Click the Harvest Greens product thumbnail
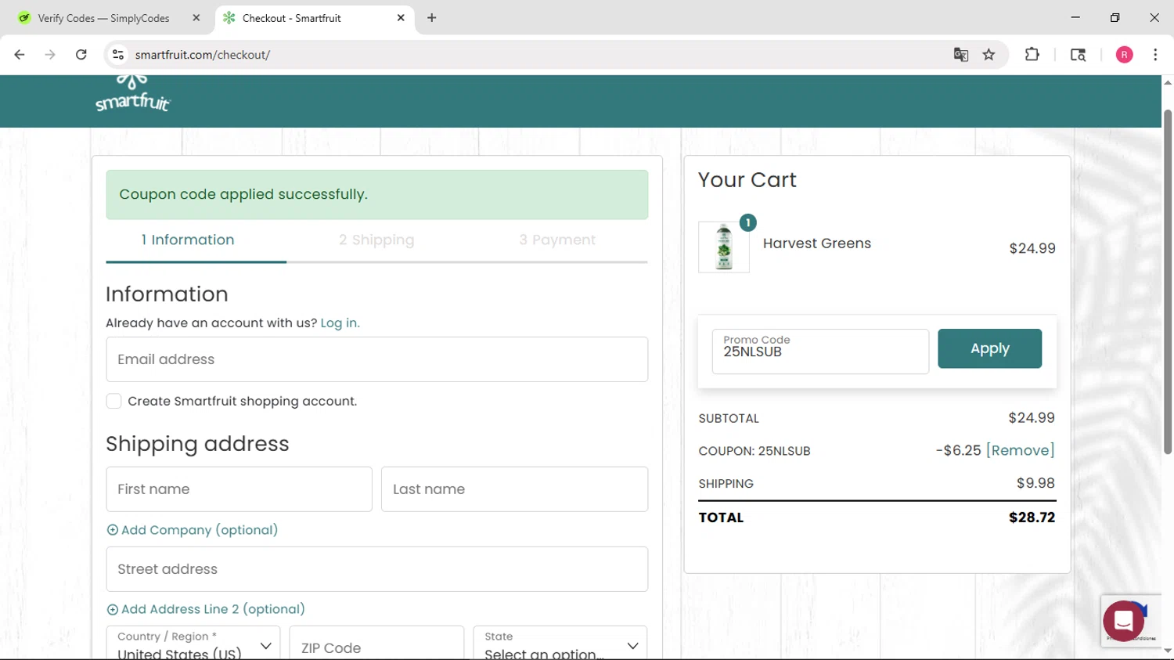 [x=724, y=247]
